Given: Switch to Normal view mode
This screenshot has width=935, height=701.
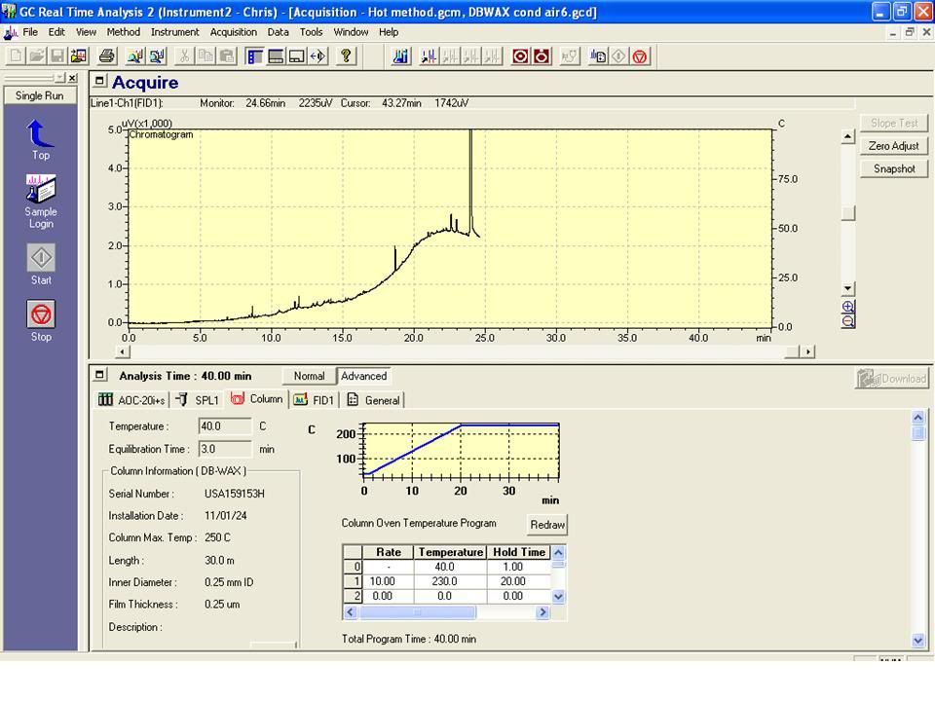Looking at the screenshot, I should (x=309, y=376).
